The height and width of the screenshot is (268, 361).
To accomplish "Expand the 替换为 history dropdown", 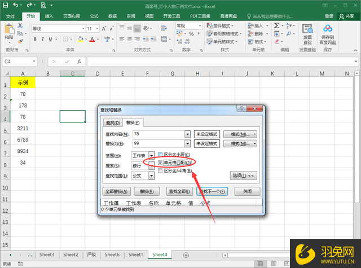I will point(188,143).
